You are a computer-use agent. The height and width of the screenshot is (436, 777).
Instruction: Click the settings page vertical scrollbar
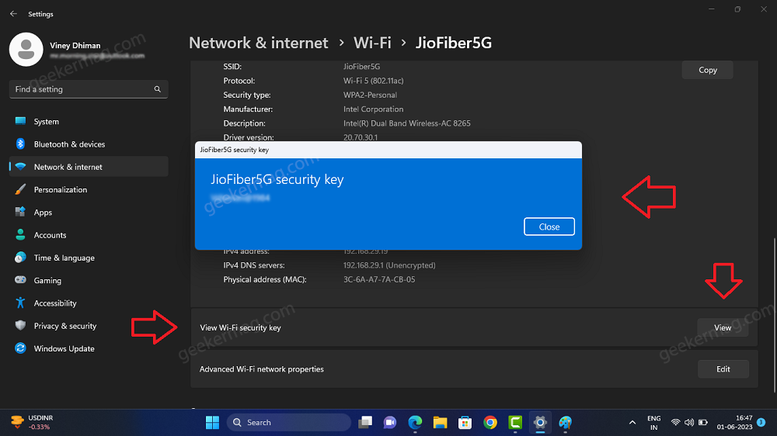coord(775,314)
